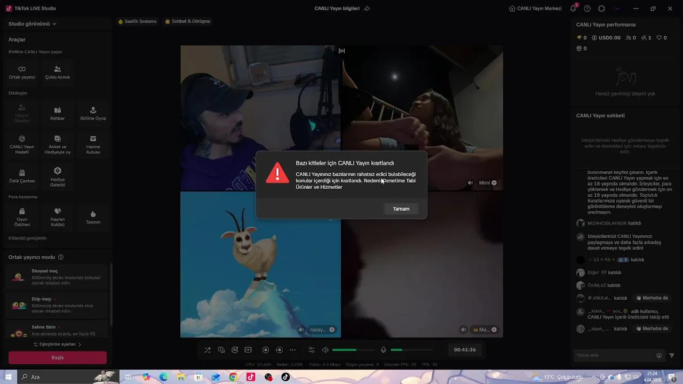Open the Tanıtım promotion tool
This screenshot has height=384, width=683.
pos(93,218)
